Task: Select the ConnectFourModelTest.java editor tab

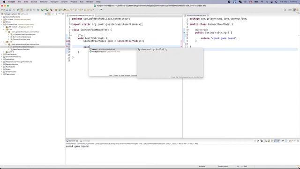Action: point(81,15)
